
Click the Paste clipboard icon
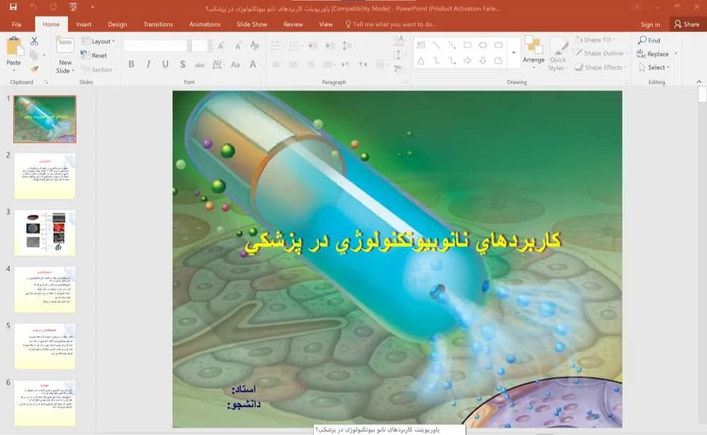(14, 46)
